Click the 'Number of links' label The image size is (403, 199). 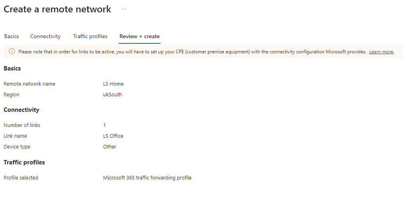click(x=22, y=125)
